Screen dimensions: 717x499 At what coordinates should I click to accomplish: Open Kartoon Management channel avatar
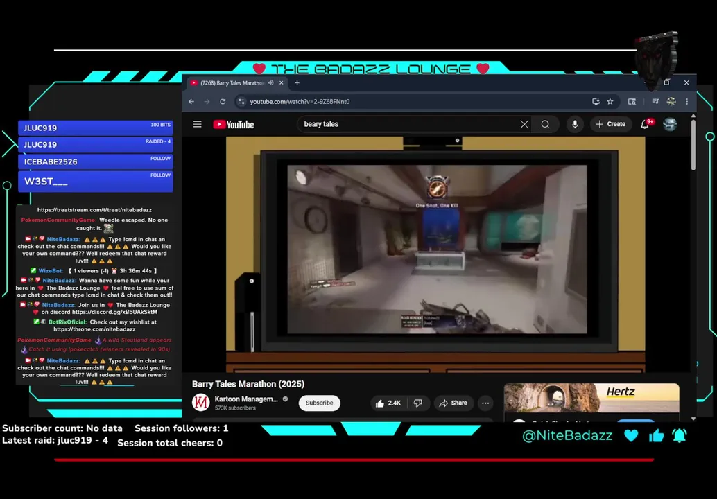[x=200, y=403]
